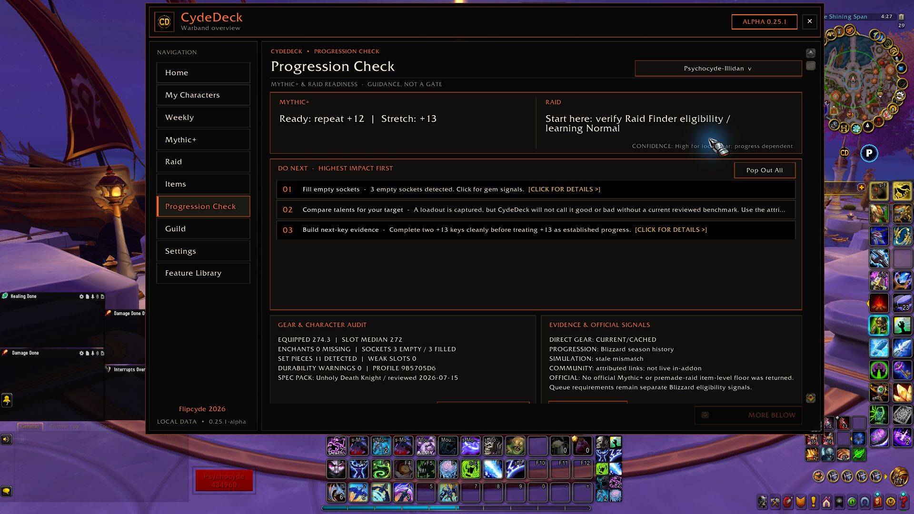This screenshot has height=514, width=914.
Task: Select Progression Check in navigation
Action: (x=203, y=207)
